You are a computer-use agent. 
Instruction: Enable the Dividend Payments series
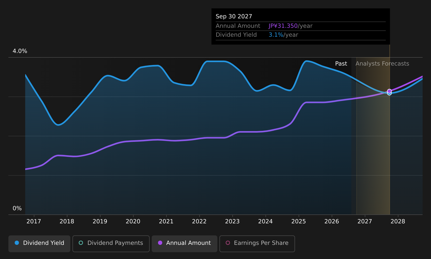[111, 244]
